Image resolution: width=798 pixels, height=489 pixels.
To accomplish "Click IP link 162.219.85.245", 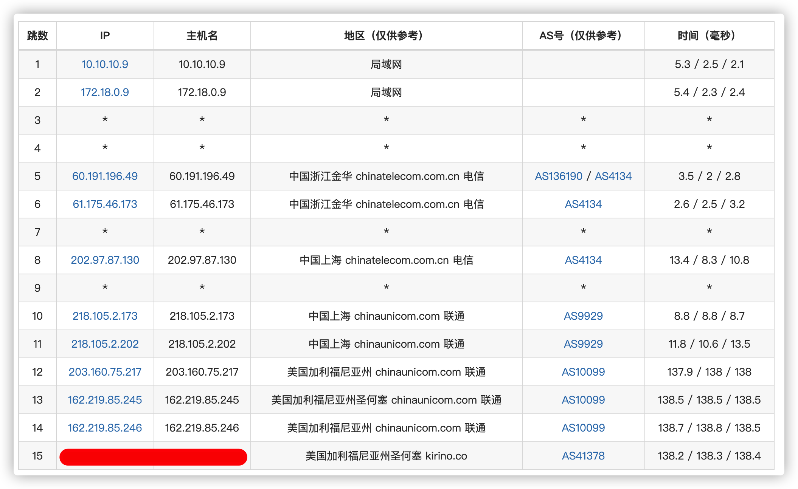I will click(105, 400).
